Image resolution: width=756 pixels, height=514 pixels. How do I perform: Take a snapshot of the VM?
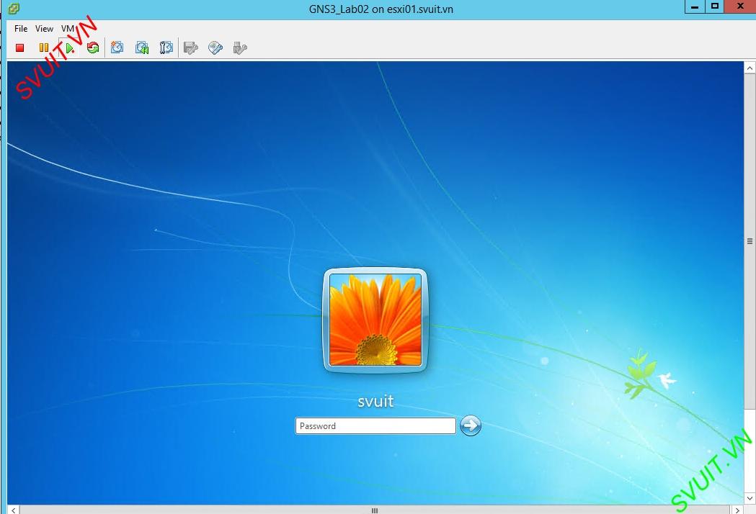click(x=117, y=48)
